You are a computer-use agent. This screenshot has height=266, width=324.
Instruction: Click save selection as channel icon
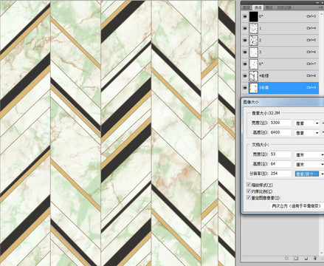[296, 259]
